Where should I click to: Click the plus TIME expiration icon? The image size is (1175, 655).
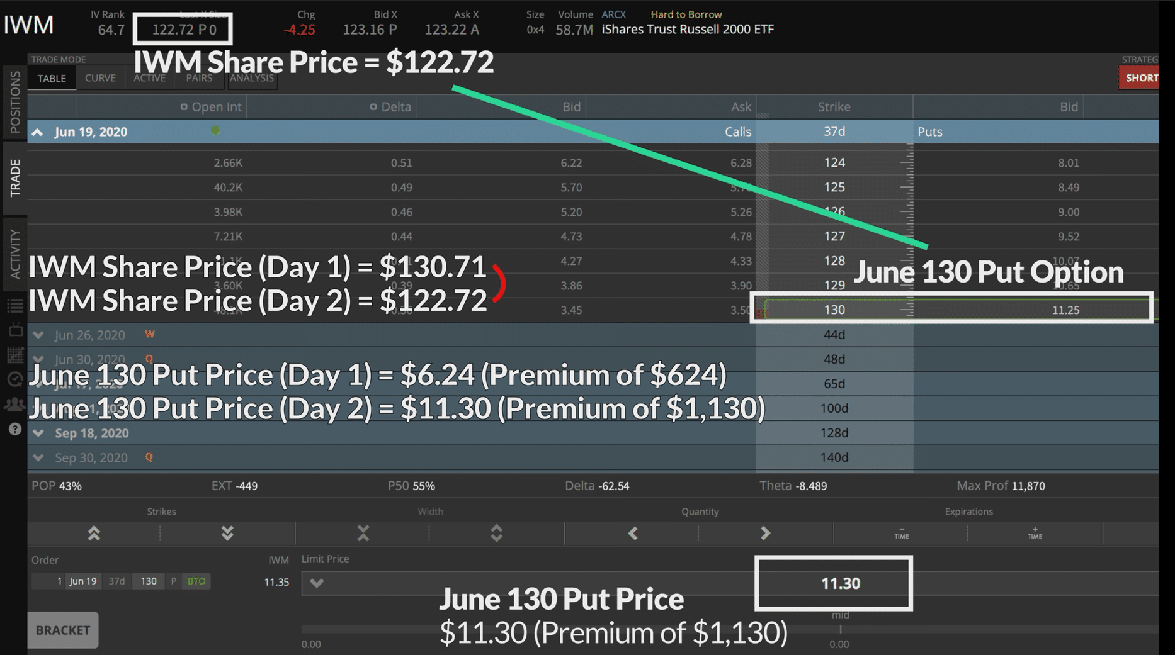[1035, 534]
